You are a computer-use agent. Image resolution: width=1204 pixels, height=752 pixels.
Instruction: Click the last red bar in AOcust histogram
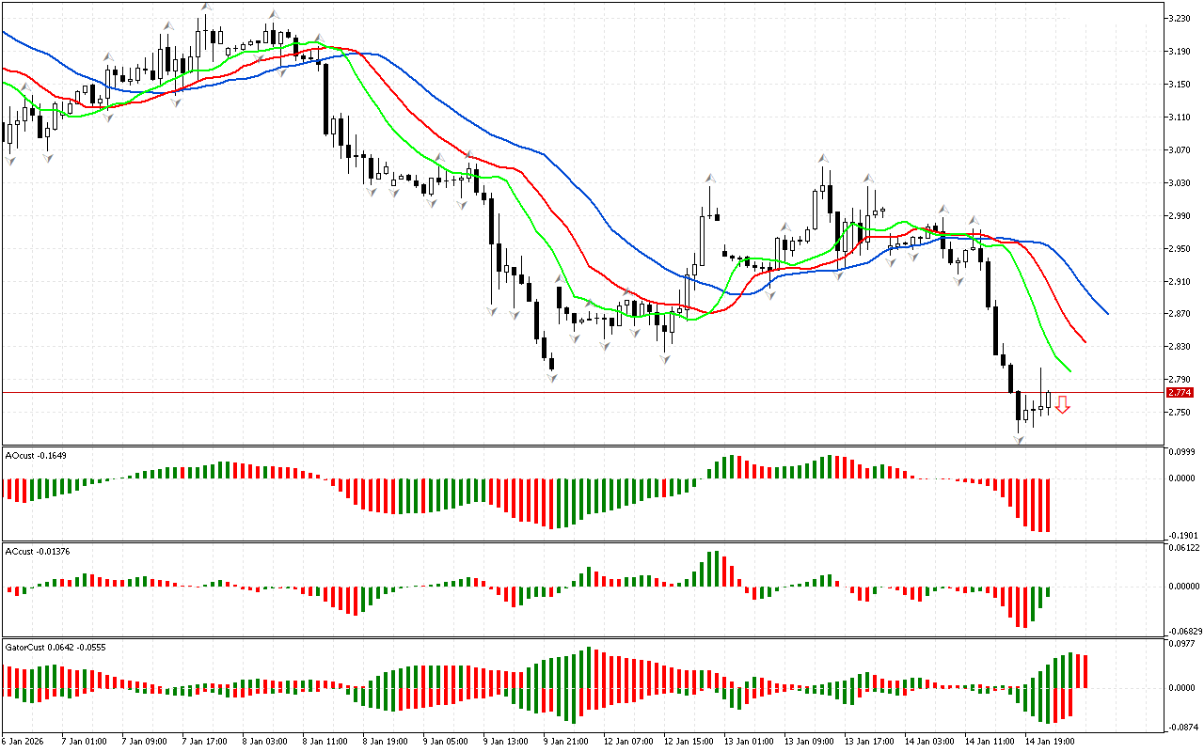1047,505
